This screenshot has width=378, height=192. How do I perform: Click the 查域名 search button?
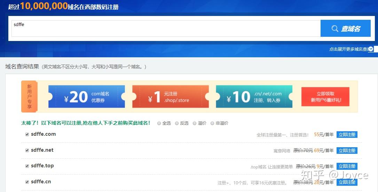(345, 28)
